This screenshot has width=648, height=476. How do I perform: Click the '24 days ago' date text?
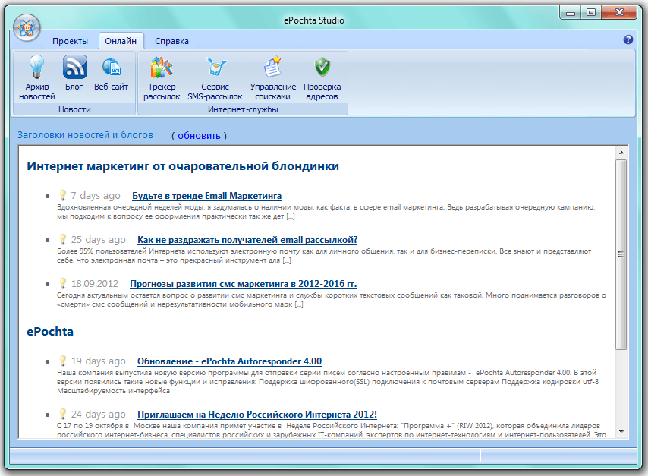(x=99, y=415)
